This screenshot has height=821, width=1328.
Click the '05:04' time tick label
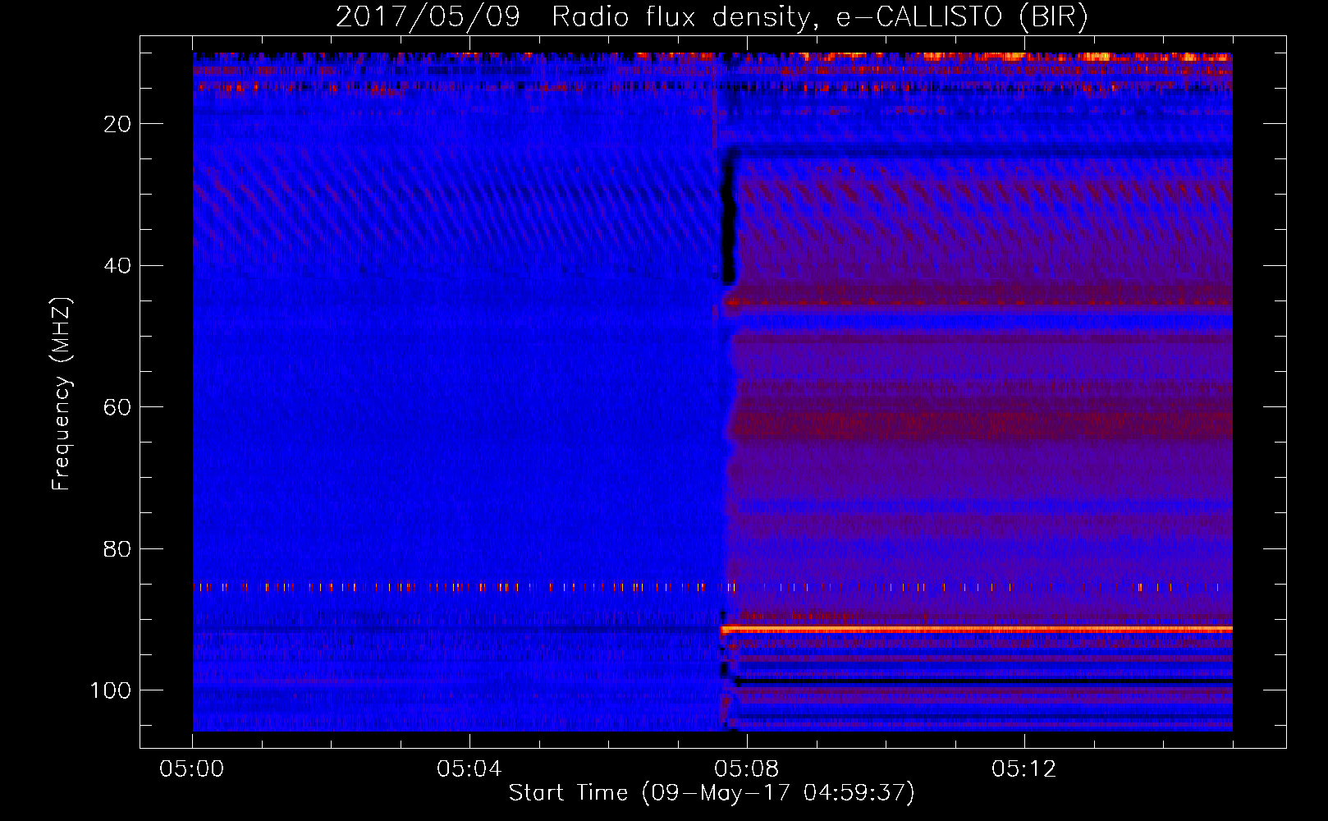click(x=469, y=769)
